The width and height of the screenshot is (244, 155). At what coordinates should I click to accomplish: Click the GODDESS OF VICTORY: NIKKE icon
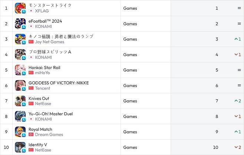tap(20, 85)
